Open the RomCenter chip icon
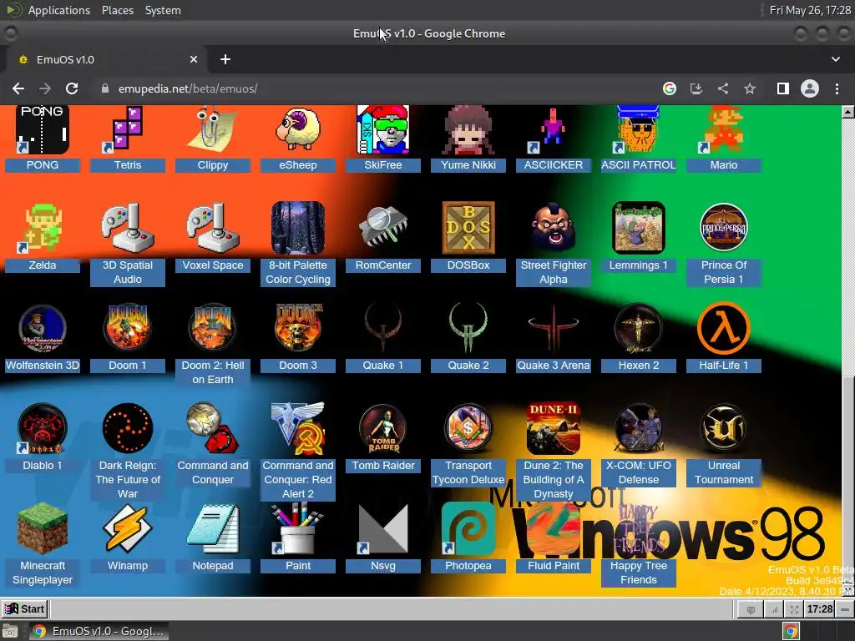The image size is (855, 641). click(382, 228)
